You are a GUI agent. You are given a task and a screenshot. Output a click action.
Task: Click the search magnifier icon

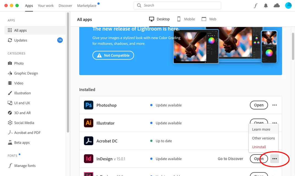139,5
